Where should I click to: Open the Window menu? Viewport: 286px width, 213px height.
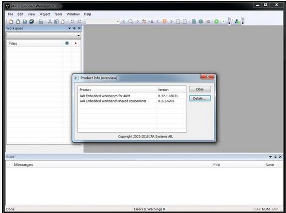73,14
